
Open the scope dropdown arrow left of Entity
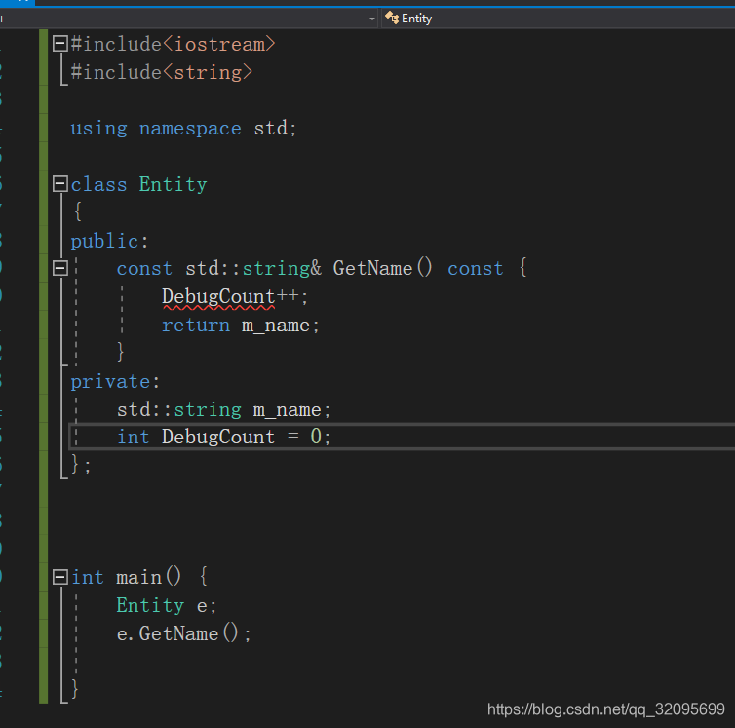[x=372, y=19]
